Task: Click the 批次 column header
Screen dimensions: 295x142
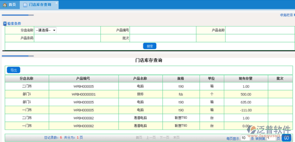Action: [x=280, y=79]
